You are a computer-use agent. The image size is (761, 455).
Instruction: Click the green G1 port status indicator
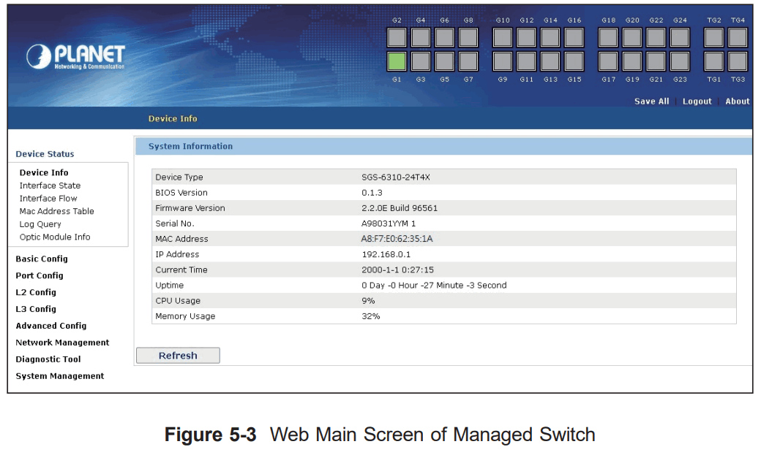click(x=397, y=61)
